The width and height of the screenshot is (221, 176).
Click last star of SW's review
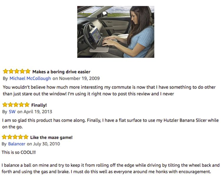tap(27, 105)
